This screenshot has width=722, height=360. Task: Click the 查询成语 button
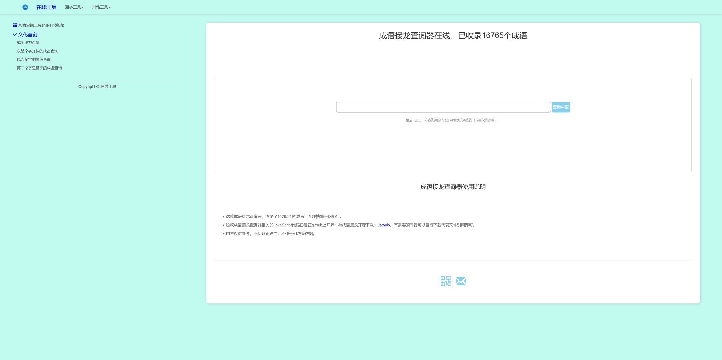coord(561,107)
